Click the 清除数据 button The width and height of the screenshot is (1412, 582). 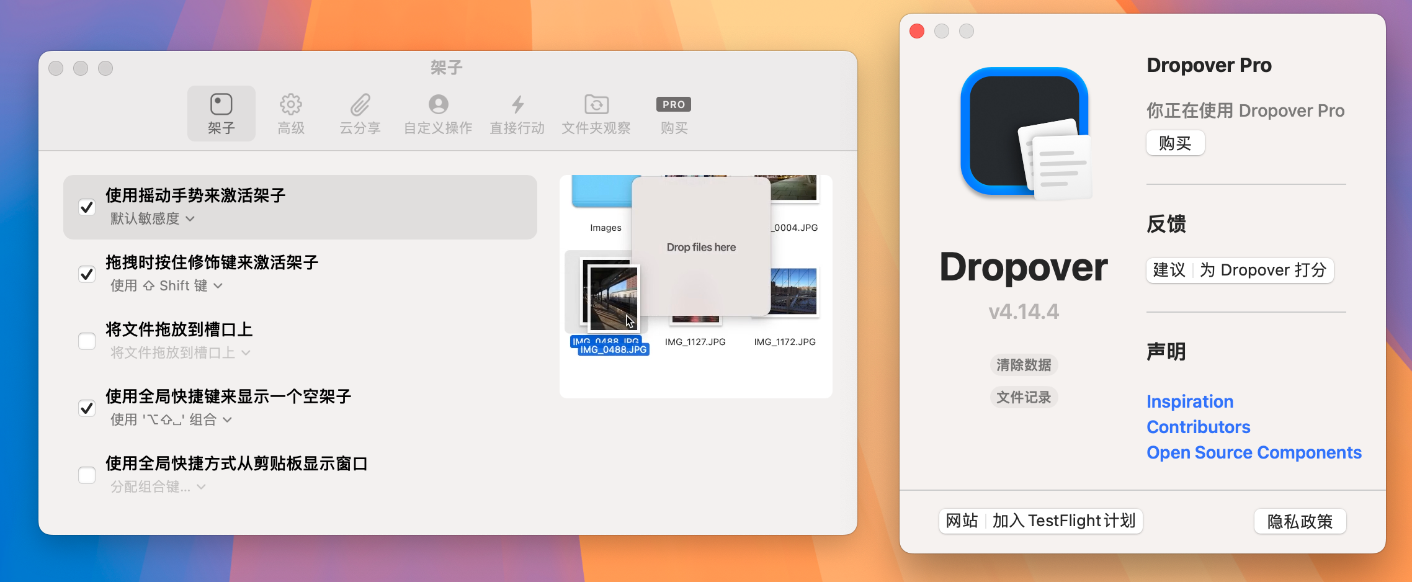(x=1024, y=365)
